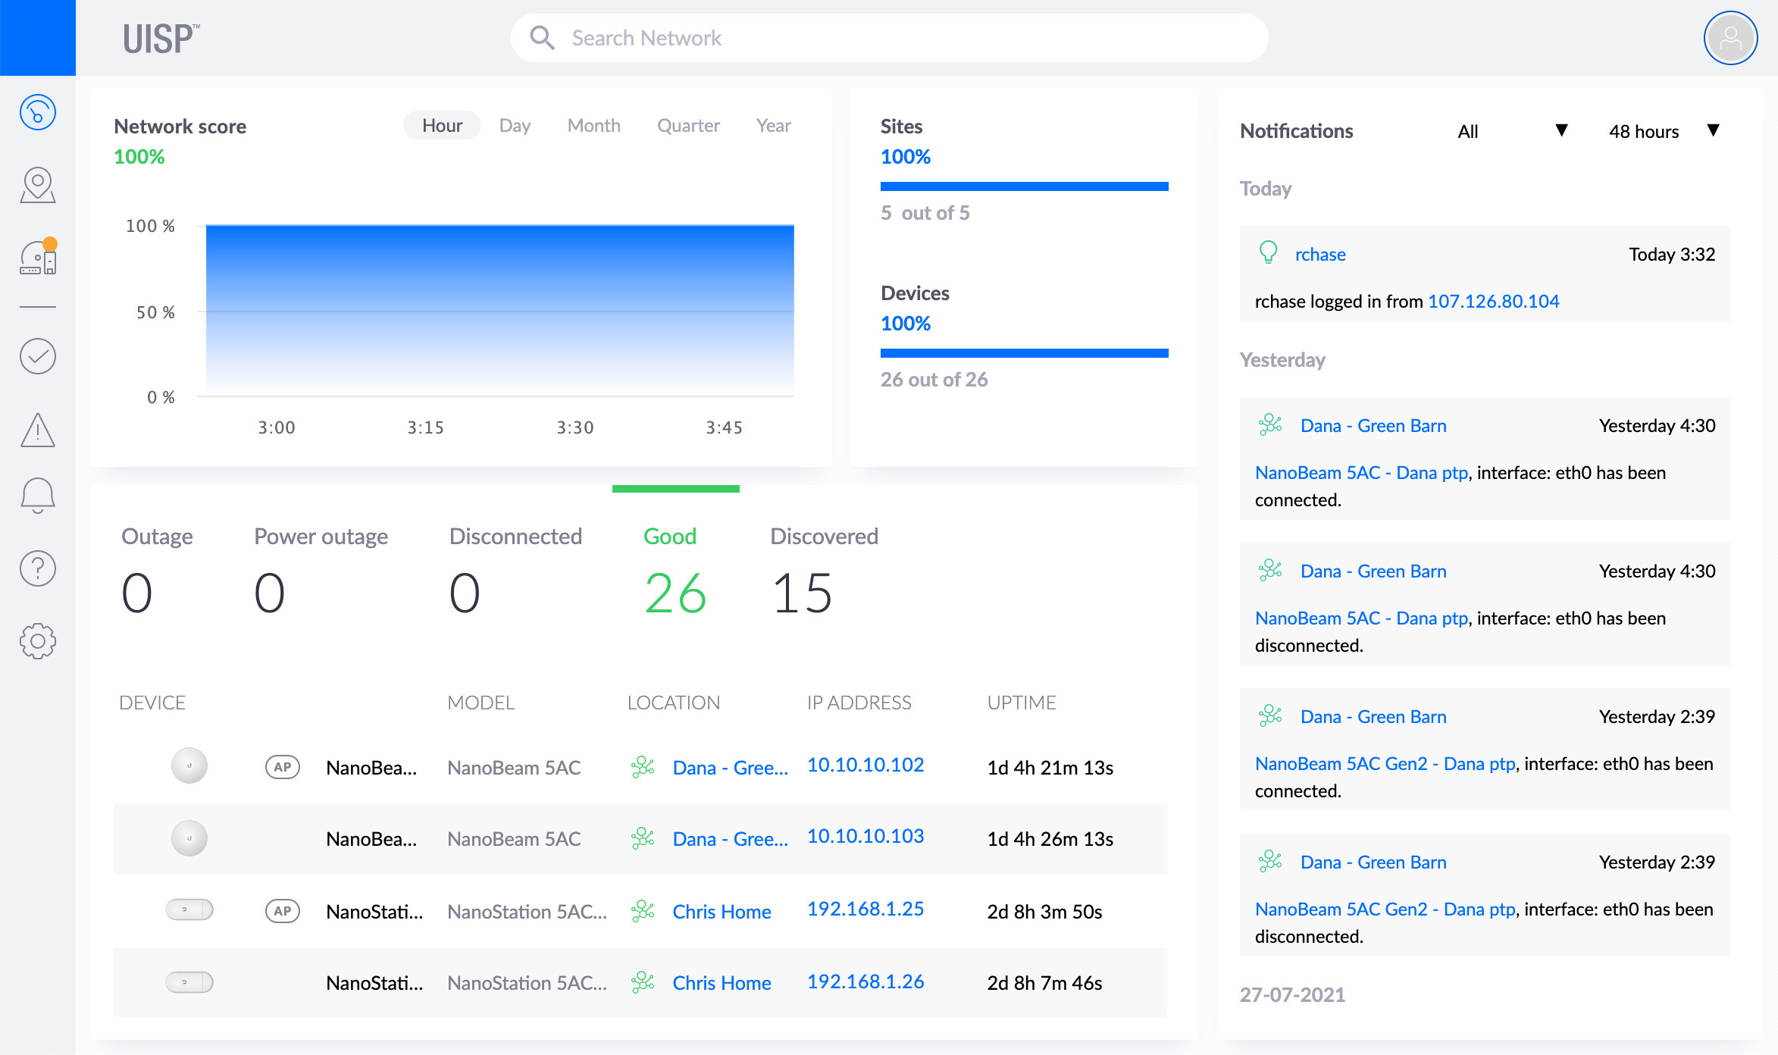Click inside the Search Network field
Viewport: 1778px width, 1055px height.
click(x=887, y=37)
